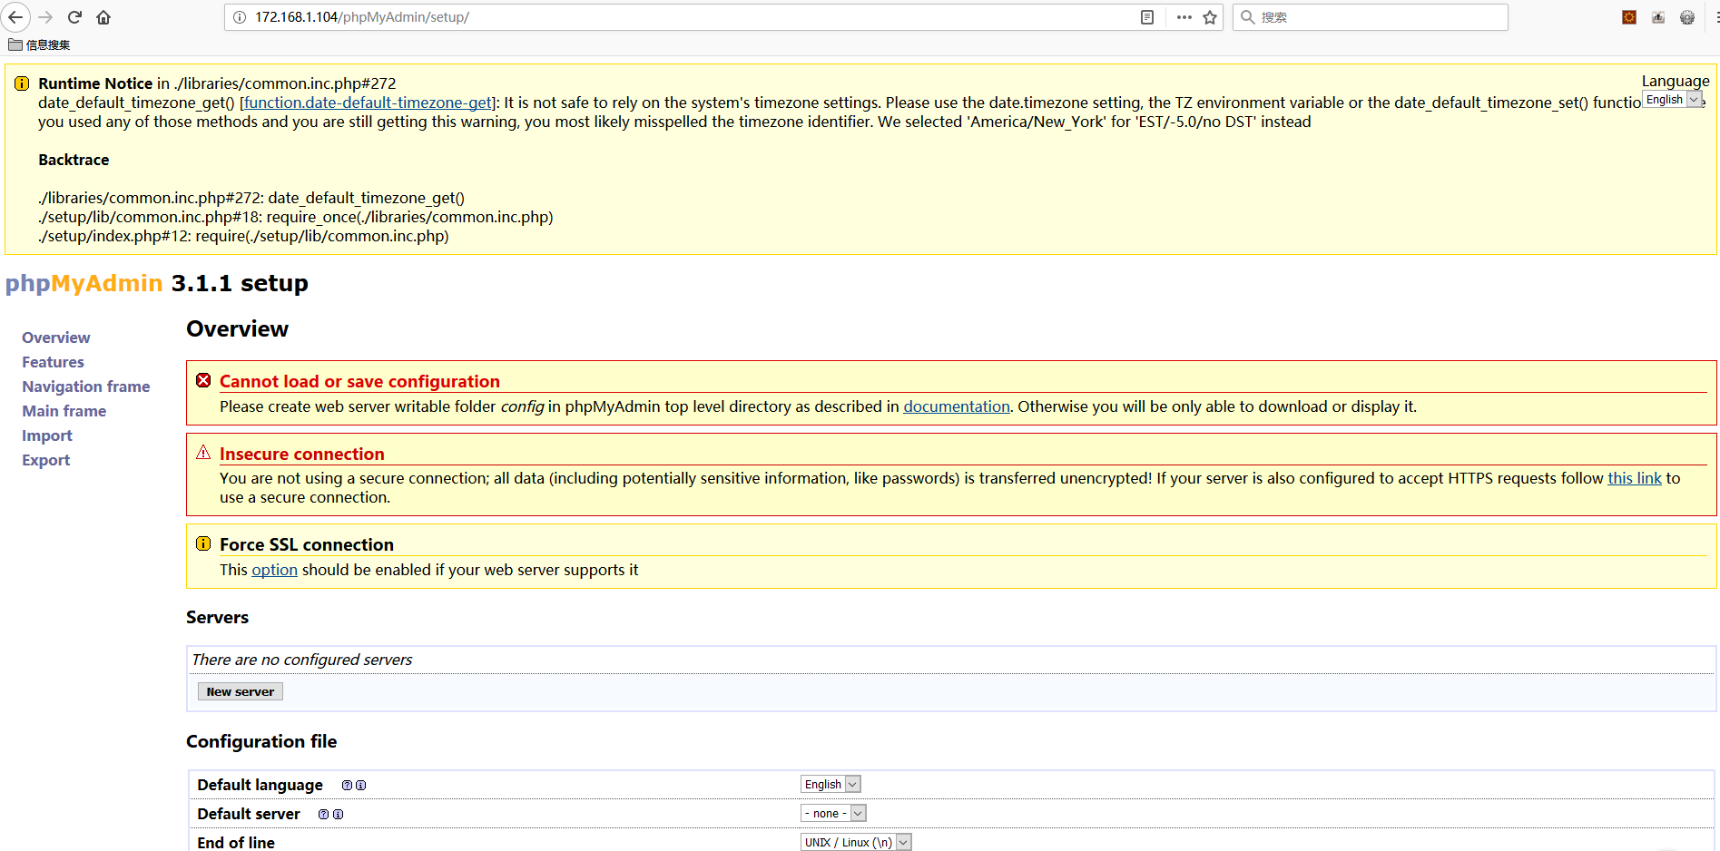Open help icon for Default language
Viewport: 1720px width, 851px height.
(x=347, y=786)
